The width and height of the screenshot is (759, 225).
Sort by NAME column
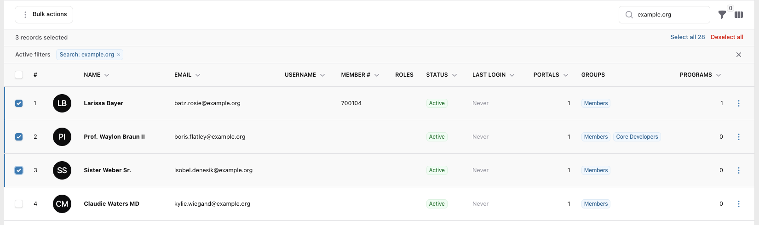tap(96, 75)
